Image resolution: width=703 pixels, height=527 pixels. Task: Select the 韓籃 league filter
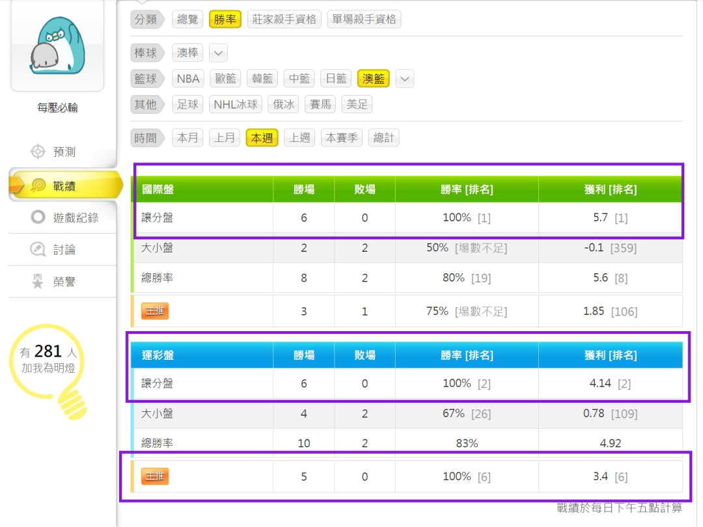(x=262, y=79)
